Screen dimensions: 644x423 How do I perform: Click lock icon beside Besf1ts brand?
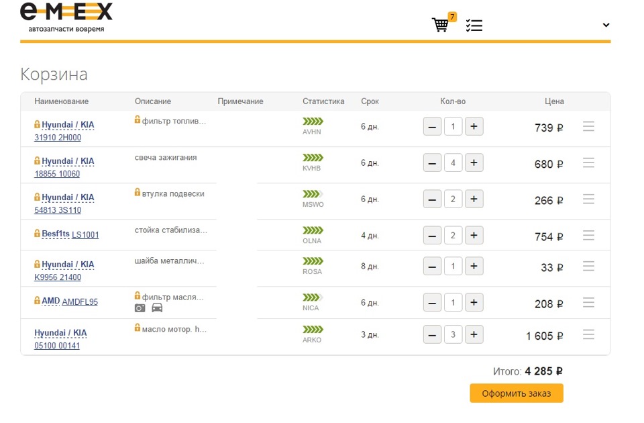click(x=38, y=234)
